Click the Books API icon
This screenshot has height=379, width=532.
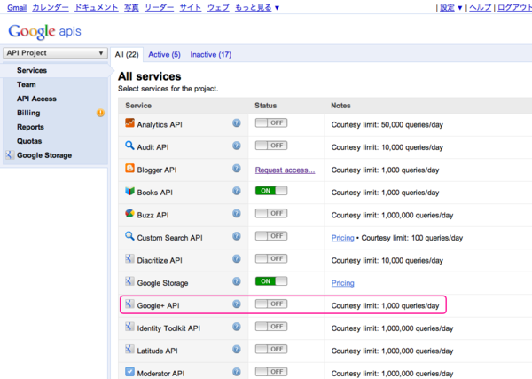pos(129,191)
